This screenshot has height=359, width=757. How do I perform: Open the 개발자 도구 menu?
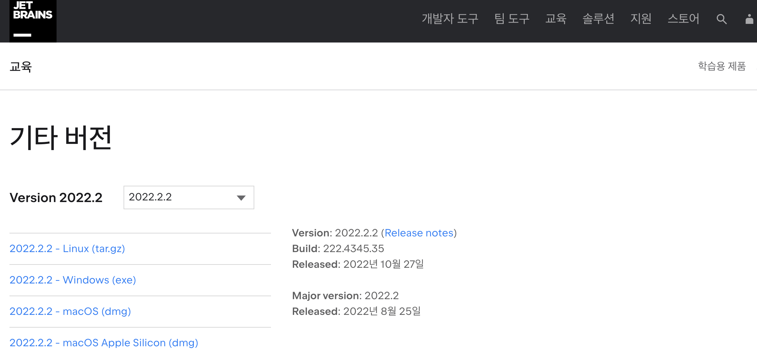click(450, 19)
